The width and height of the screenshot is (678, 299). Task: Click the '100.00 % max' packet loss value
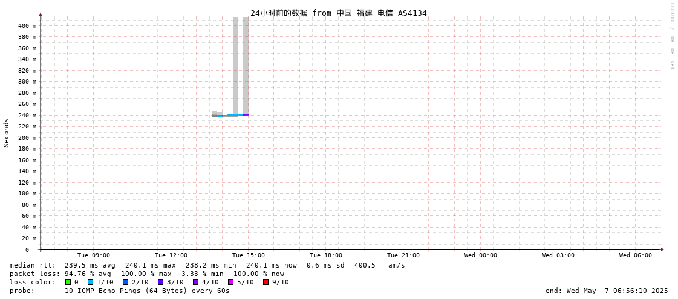tap(148, 274)
